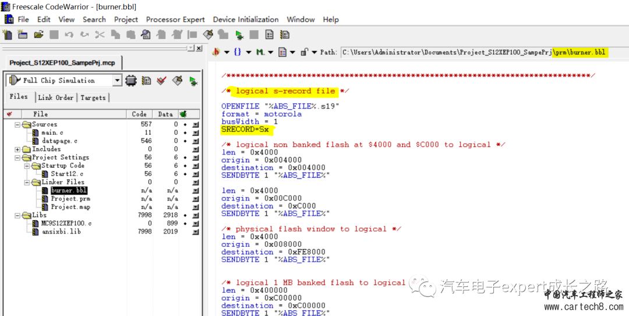The image size is (629, 316).
Task: Click the red checkmark Synchronize Modification Dates icon
Action: [x=161, y=81]
